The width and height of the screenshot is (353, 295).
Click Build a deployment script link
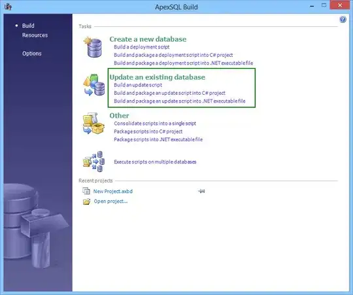point(142,47)
